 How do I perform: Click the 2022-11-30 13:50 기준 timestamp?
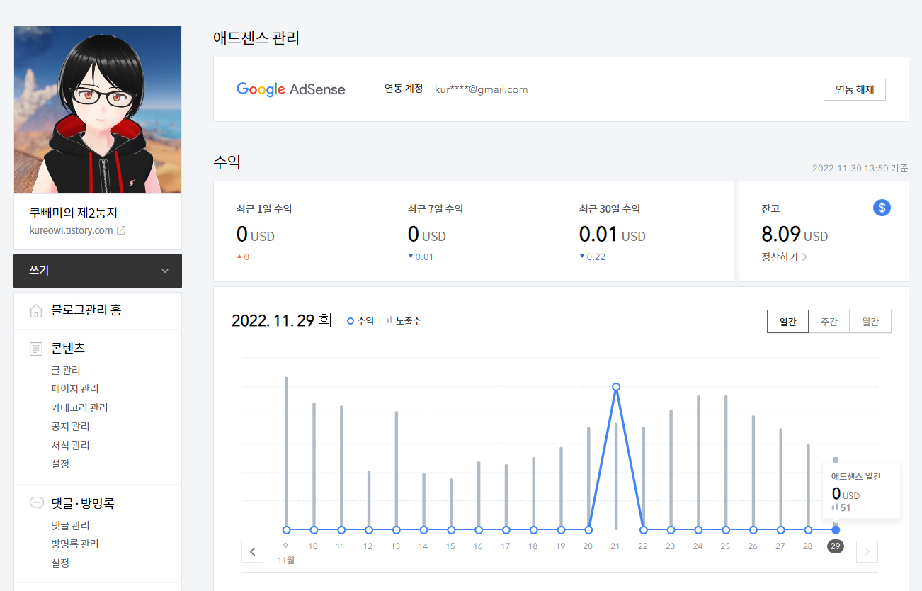(860, 169)
